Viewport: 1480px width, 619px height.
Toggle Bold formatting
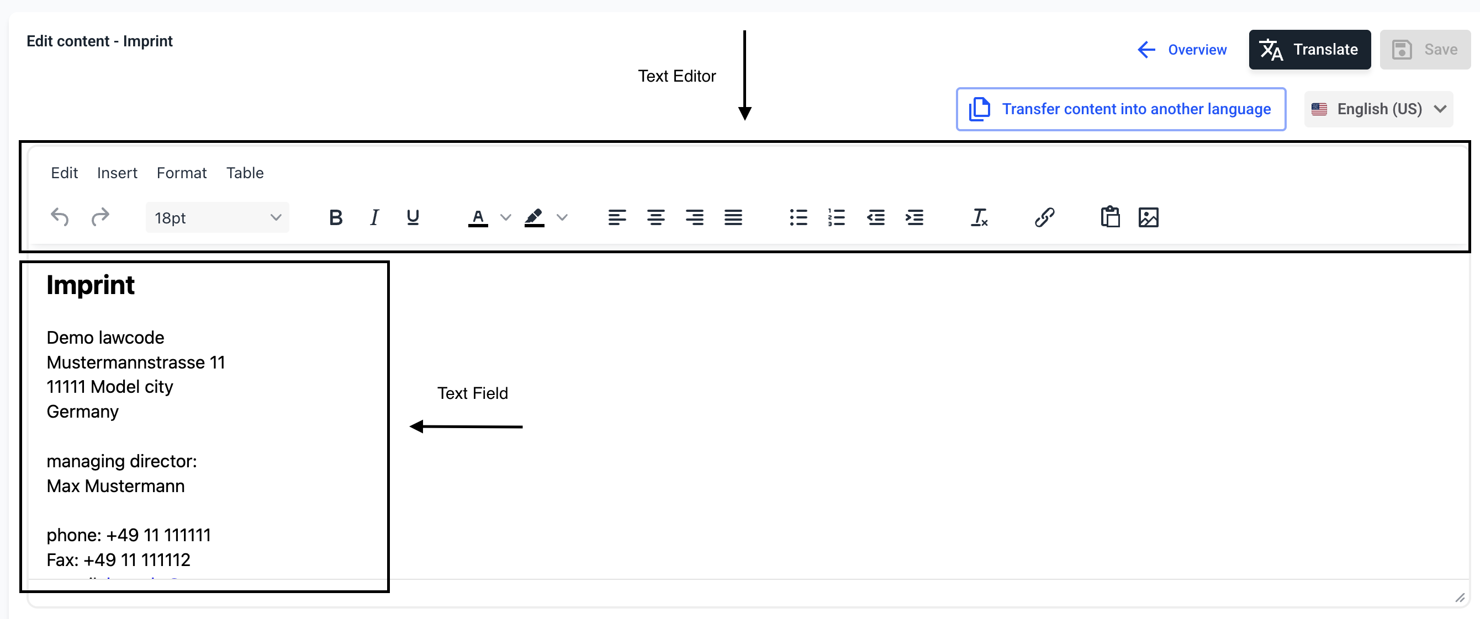336,217
